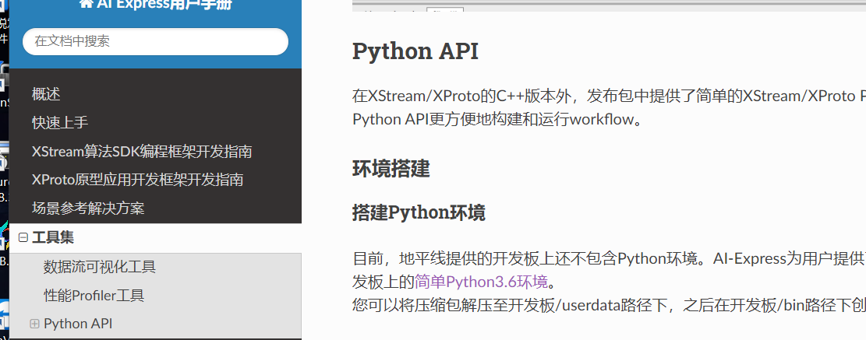Select XProto原型应用开发框架开发指南 in the sidebar
Screen dimensions: 866x340
138,180
